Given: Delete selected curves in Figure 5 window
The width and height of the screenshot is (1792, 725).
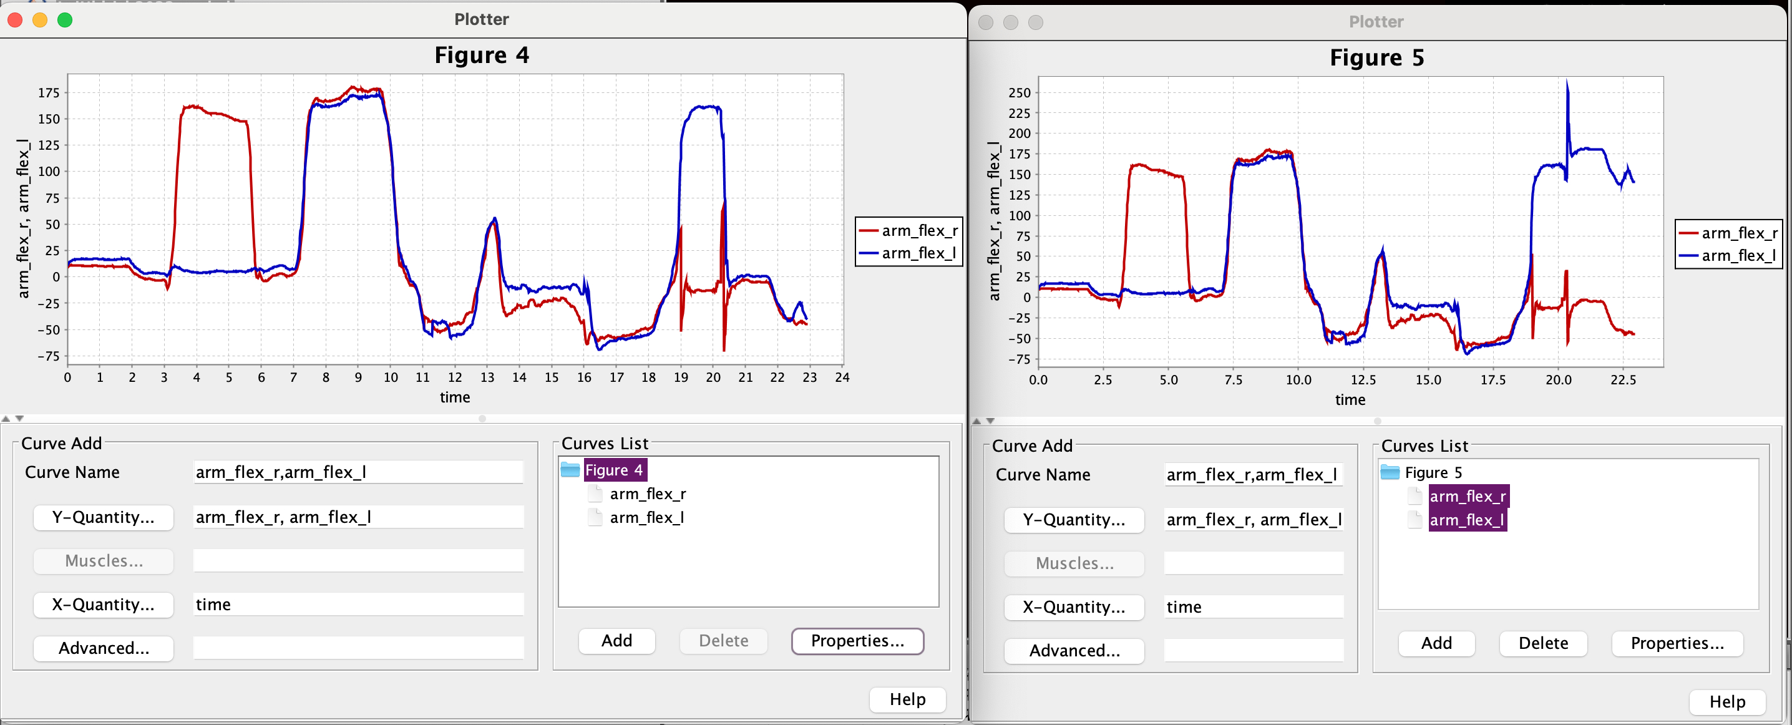Looking at the screenshot, I should tap(1543, 644).
